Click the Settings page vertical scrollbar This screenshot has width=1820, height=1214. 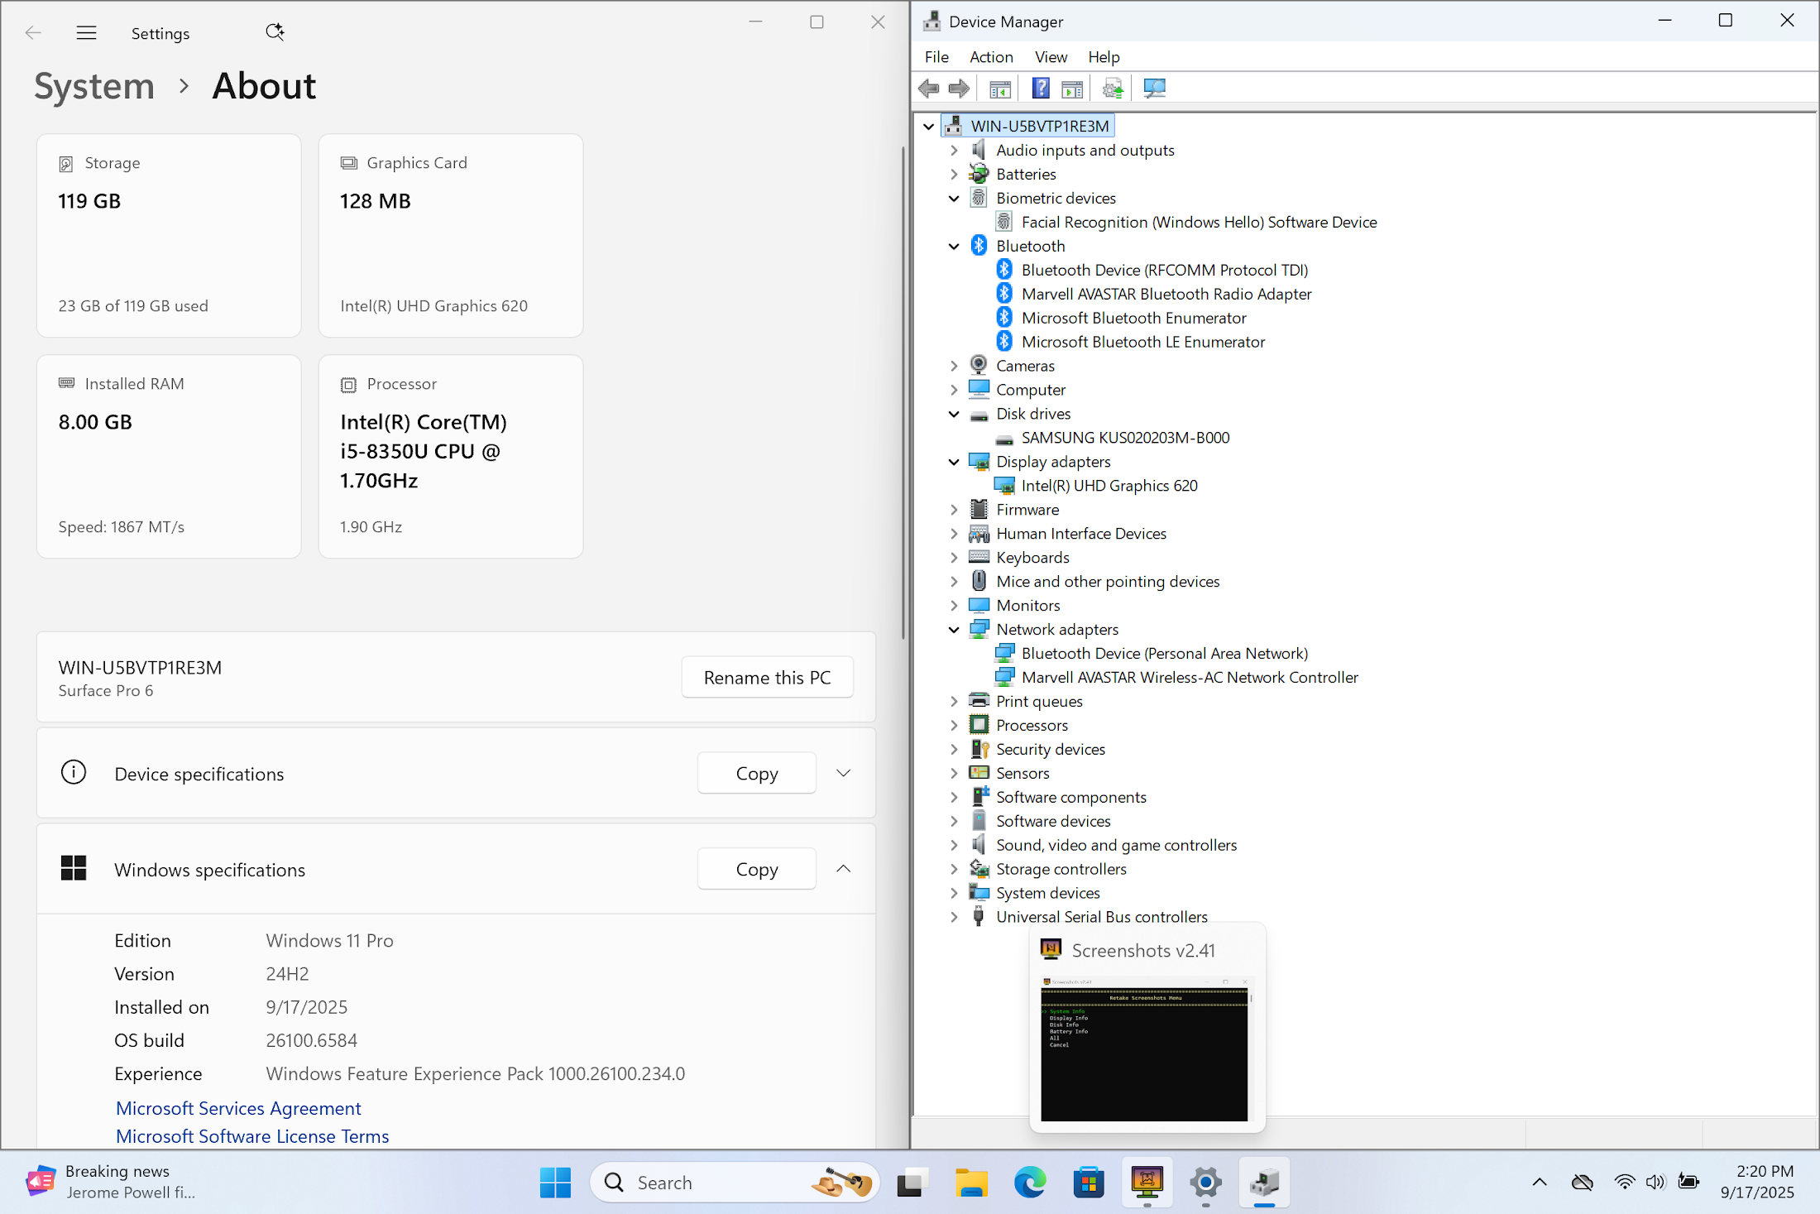click(903, 393)
